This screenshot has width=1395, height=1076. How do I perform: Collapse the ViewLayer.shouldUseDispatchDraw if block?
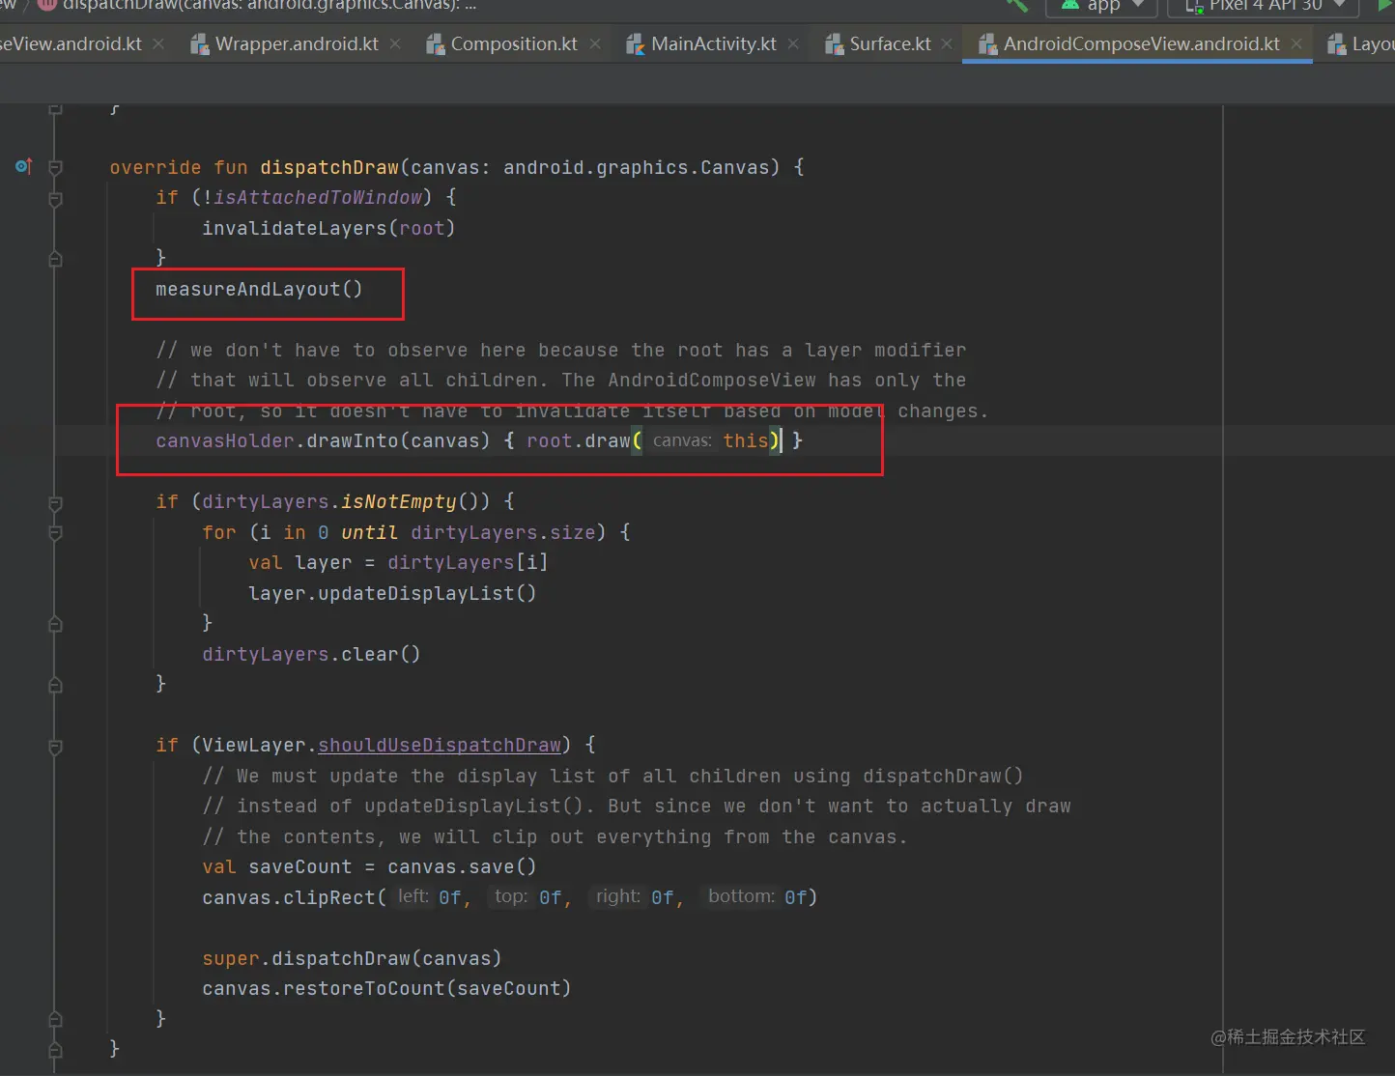(x=55, y=746)
